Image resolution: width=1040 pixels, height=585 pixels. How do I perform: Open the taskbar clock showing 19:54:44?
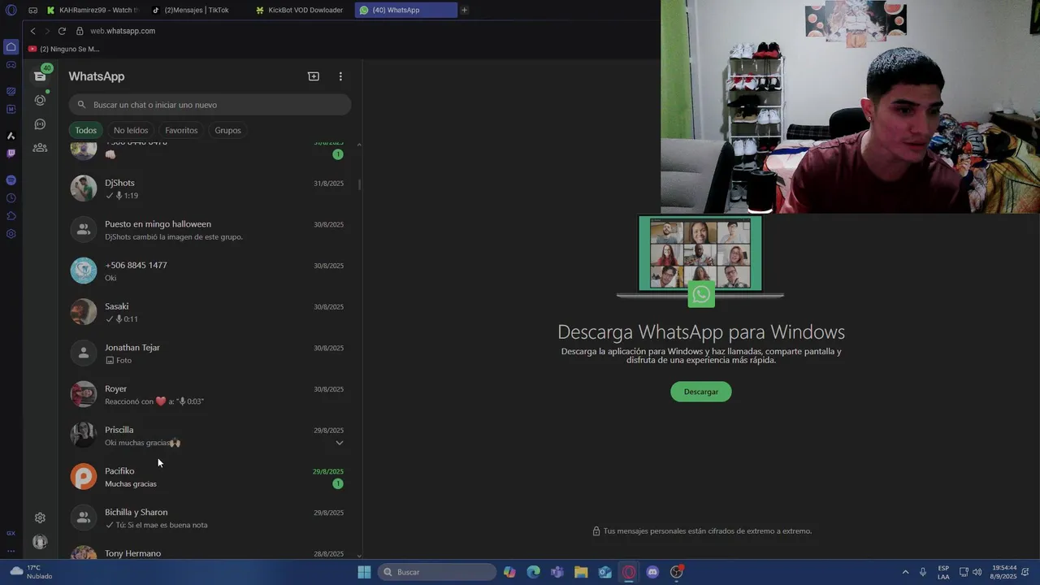(1003, 572)
